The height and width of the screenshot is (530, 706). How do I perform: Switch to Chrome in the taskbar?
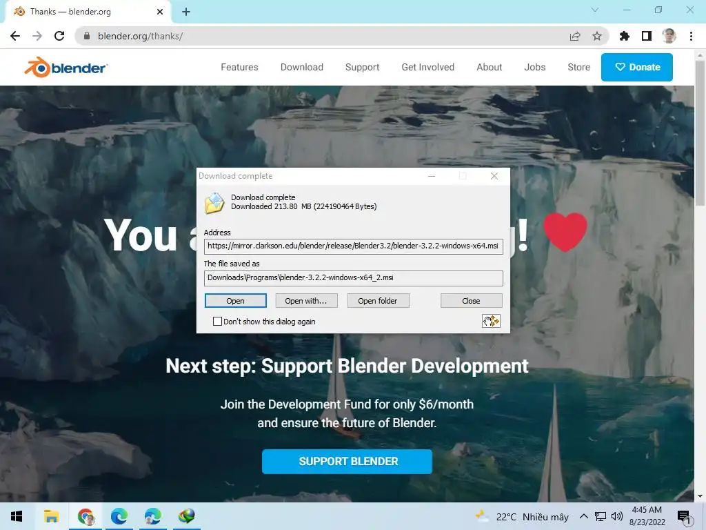tap(85, 516)
